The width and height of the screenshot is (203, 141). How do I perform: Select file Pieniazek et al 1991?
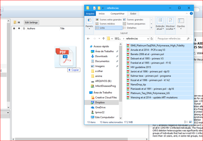click(152, 89)
